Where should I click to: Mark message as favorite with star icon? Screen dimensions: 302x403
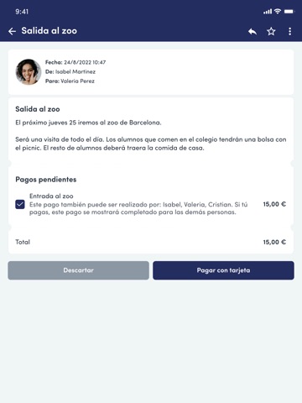click(x=271, y=31)
